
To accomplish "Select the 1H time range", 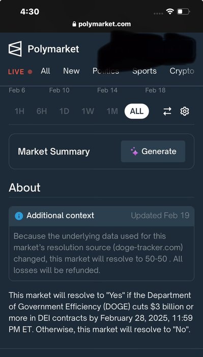I will (19, 111).
